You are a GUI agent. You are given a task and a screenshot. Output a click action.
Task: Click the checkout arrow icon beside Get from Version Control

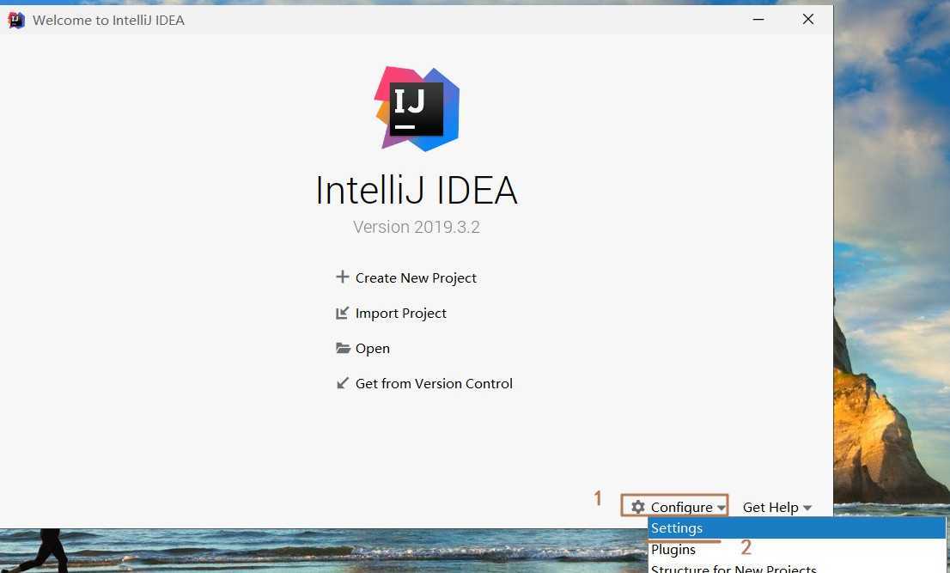coord(343,383)
